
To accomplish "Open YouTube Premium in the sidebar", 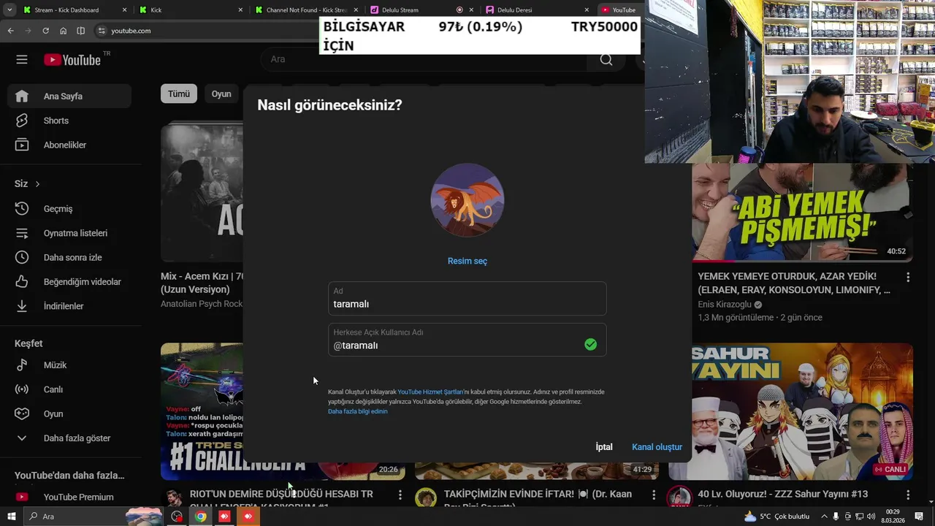I will click(69, 497).
